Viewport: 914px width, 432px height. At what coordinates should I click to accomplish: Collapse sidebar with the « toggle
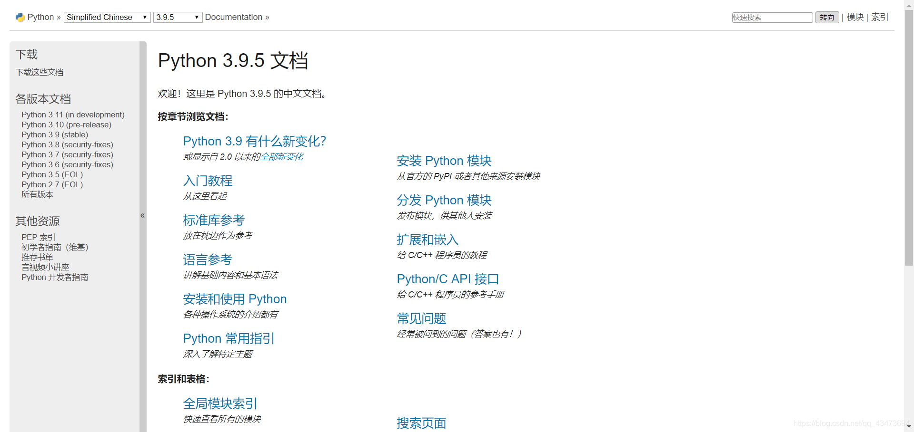[142, 215]
